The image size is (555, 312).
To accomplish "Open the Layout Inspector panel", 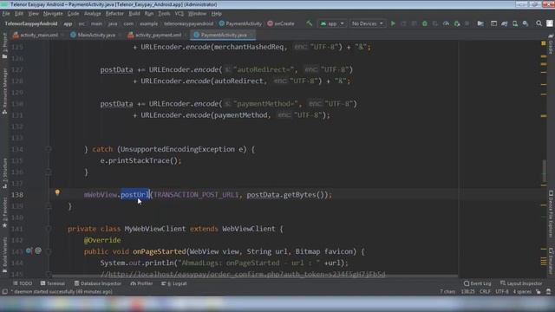I will (521, 283).
